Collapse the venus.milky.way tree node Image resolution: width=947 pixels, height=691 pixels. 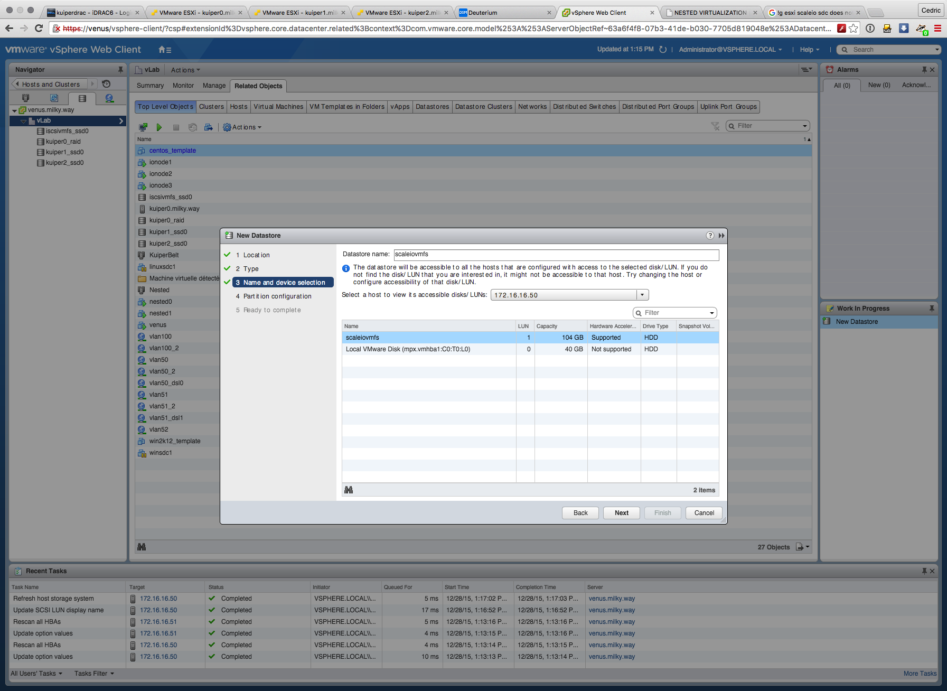coord(14,110)
